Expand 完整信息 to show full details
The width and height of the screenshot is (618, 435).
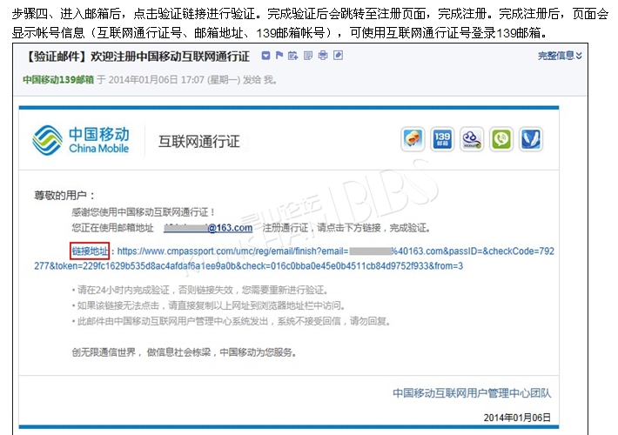pyautogui.click(x=560, y=57)
